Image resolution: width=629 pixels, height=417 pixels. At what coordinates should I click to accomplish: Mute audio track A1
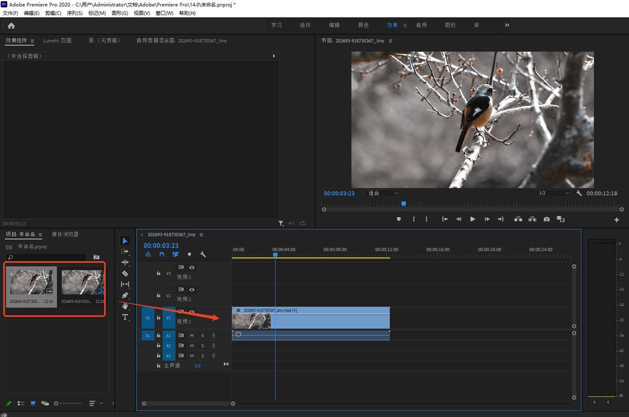pos(192,335)
